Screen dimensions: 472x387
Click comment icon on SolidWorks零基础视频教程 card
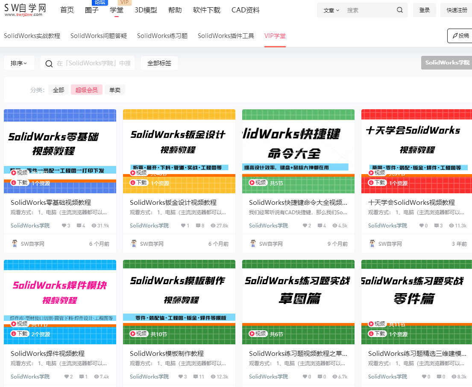point(79,226)
